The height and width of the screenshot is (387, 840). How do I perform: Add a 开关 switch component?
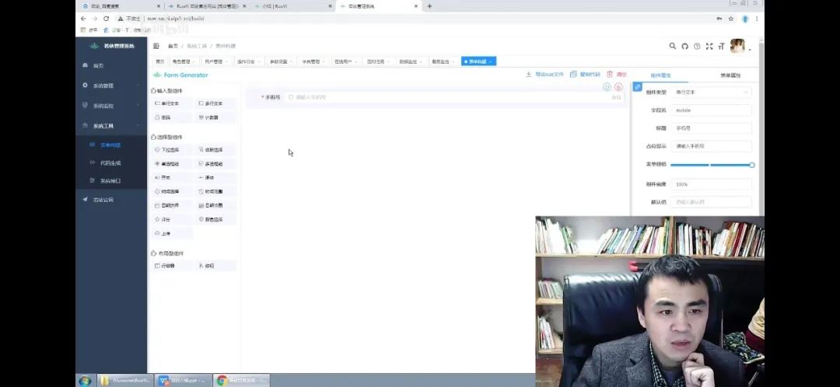[171, 177]
